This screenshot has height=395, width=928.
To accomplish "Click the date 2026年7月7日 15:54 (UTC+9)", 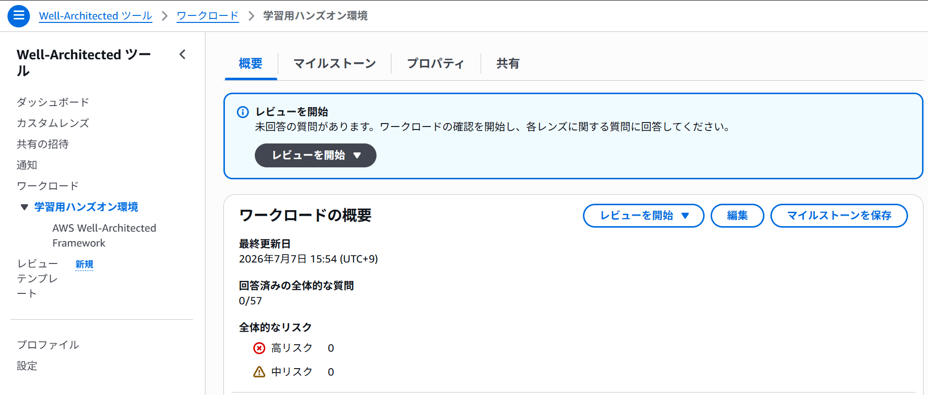I will [309, 259].
